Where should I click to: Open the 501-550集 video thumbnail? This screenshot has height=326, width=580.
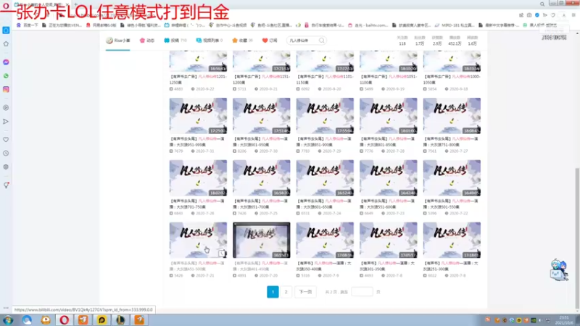[452, 177]
